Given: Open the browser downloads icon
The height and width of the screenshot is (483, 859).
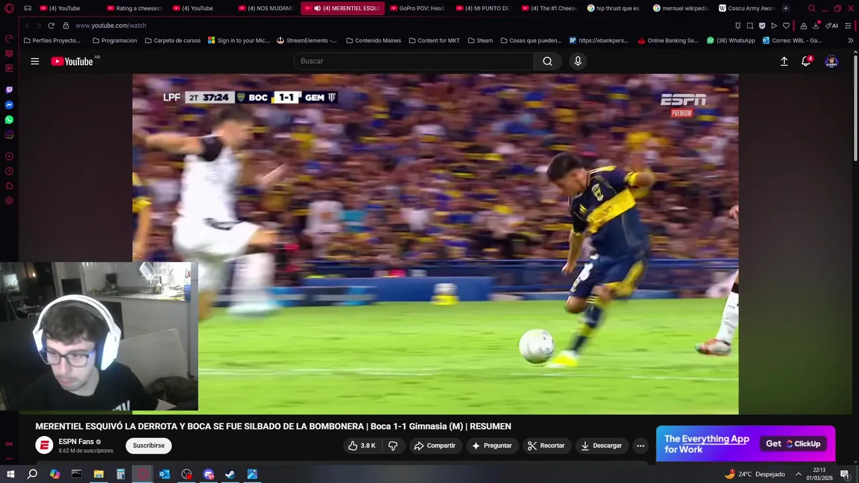Looking at the screenshot, I should (816, 25).
